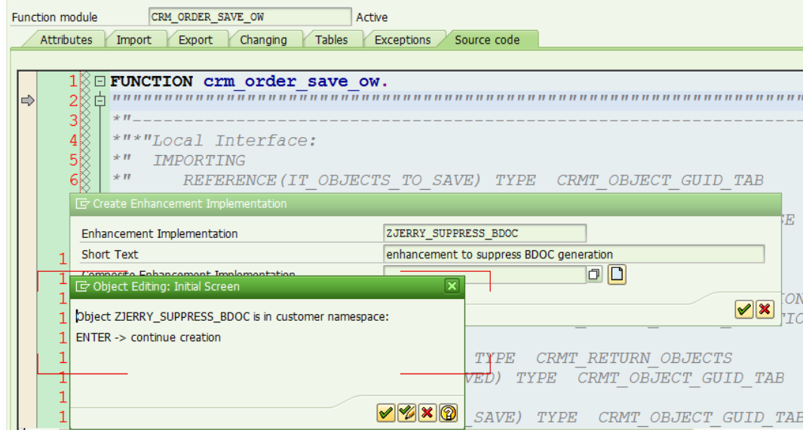Click the line 2 arrow marker in margin
The image size is (803, 430).
28,101
